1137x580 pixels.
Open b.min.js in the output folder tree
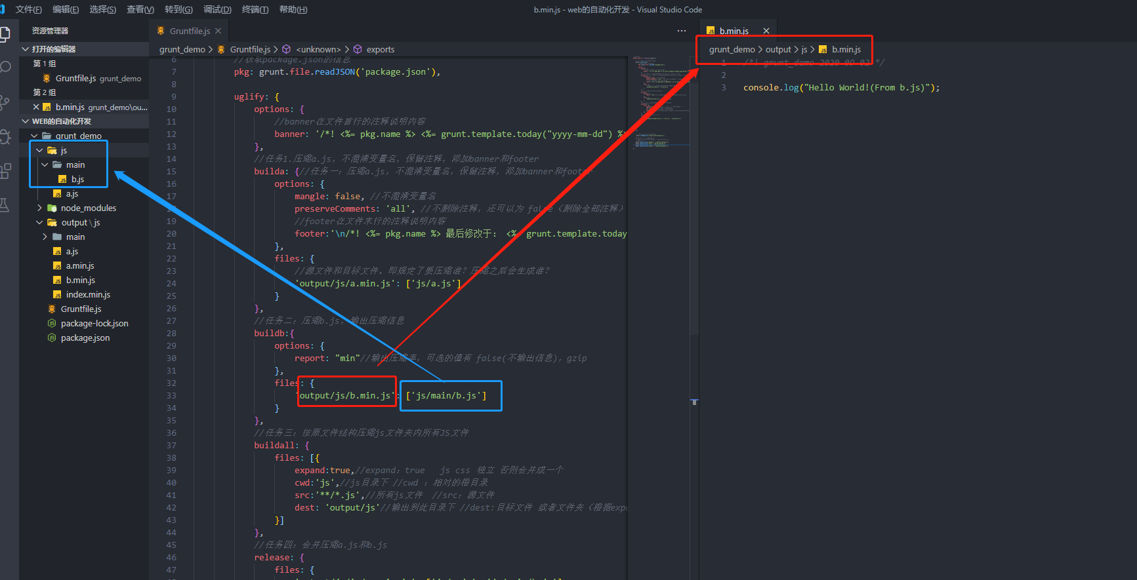[x=81, y=280]
